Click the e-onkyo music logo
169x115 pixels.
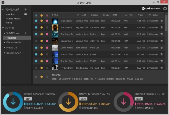tap(152, 9)
